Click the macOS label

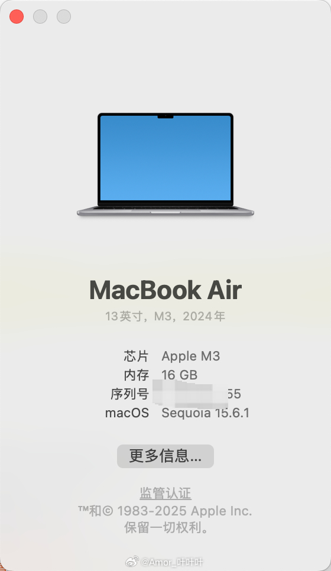click(127, 413)
